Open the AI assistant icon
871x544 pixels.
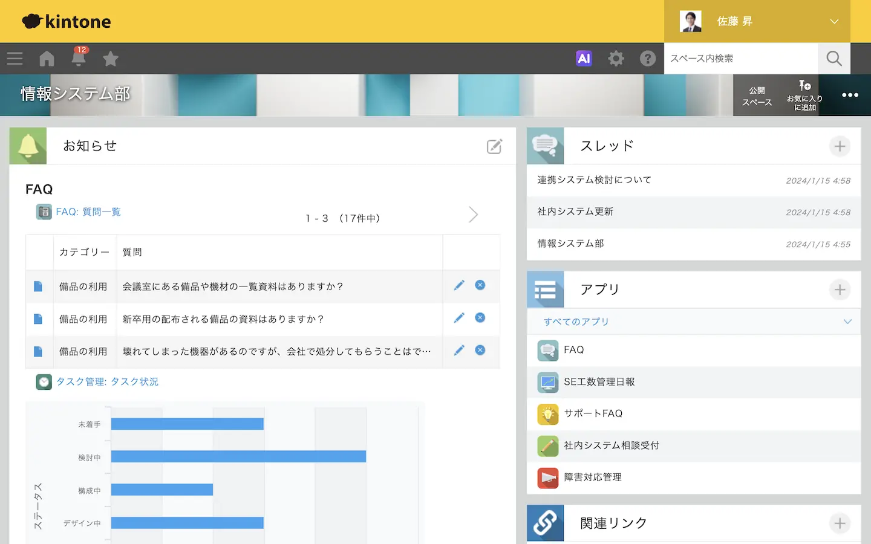[x=584, y=59]
